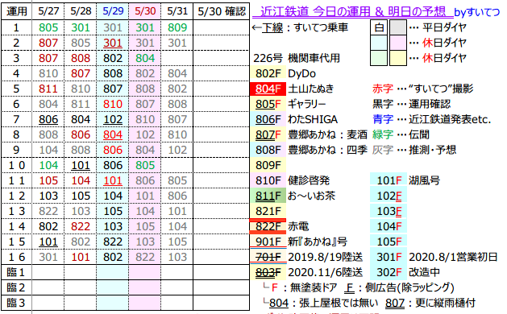Select the 運用 column header
The height and width of the screenshot is (314, 507).
[x=16, y=11]
